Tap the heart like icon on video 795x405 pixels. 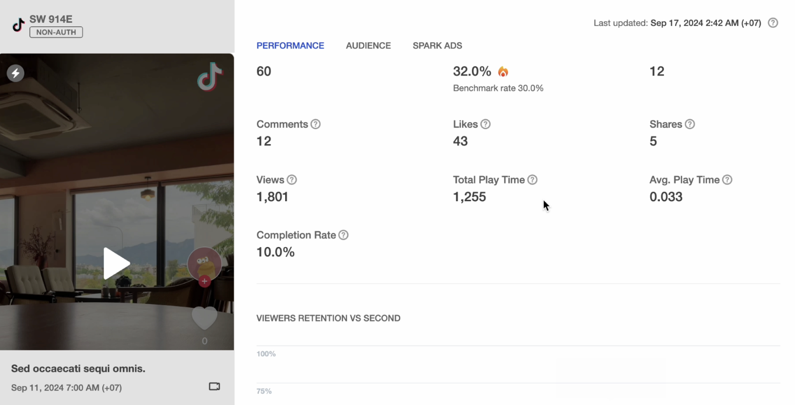[x=205, y=319]
